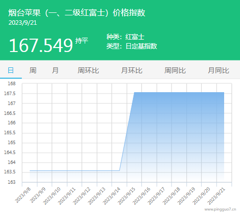Click the 167.5 y-axis label
240x214 pixels.
(10, 94)
